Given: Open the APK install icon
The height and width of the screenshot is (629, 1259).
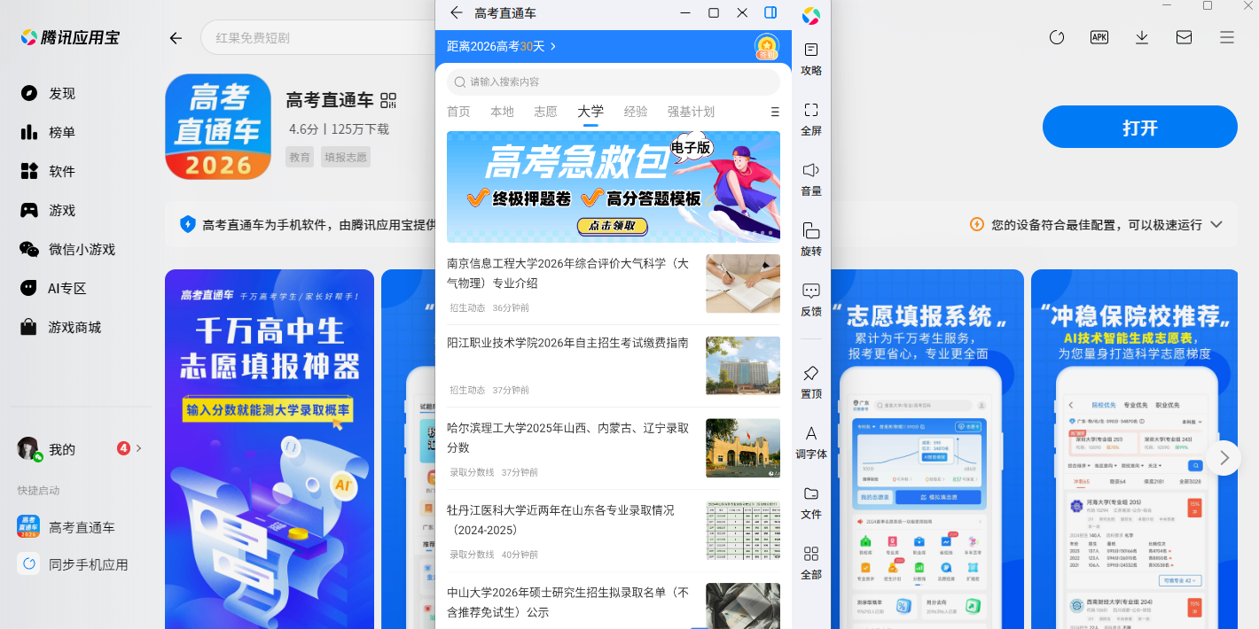Looking at the screenshot, I should click(1099, 37).
